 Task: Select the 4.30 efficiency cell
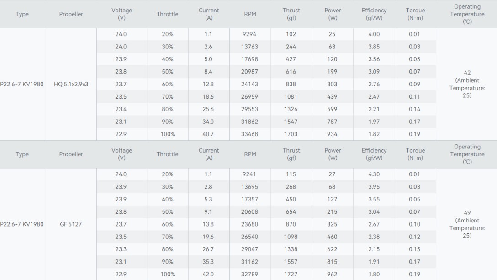point(374,174)
